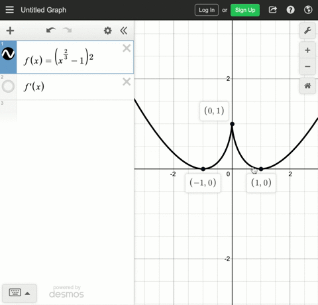318x305 pixels.
Task: Open the Help question mark icon
Action: click(x=290, y=10)
